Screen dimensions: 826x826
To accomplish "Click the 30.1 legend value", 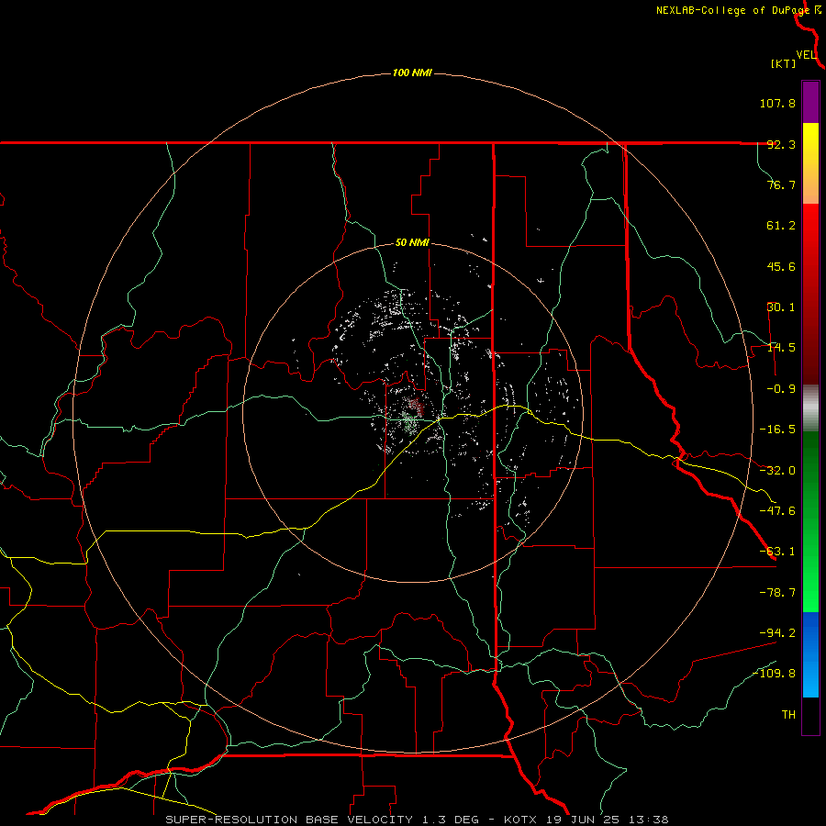I will [x=781, y=307].
